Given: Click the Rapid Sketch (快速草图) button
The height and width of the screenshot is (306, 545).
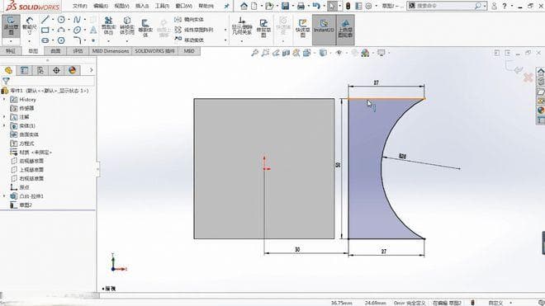Looking at the screenshot, I should [x=303, y=28].
